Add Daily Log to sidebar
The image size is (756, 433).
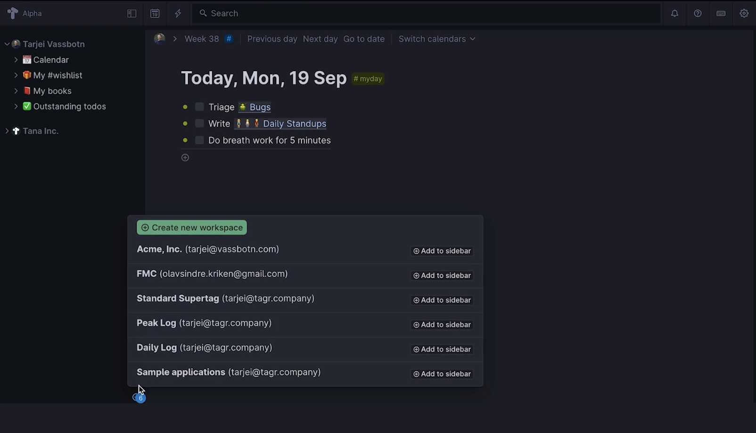(442, 349)
